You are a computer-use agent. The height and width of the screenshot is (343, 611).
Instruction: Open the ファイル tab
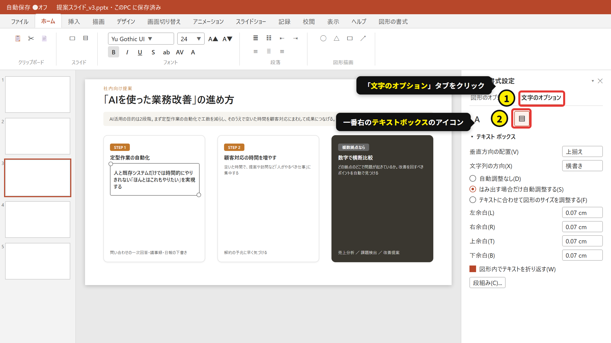pyautogui.click(x=20, y=22)
